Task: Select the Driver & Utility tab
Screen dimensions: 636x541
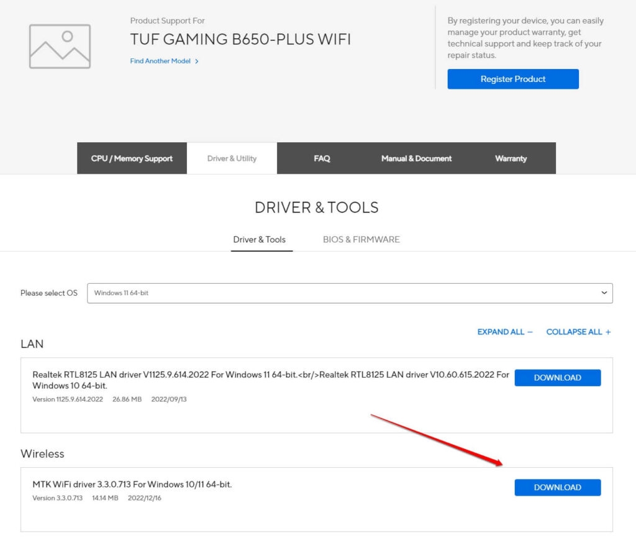Action: click(x=232, y=158)
